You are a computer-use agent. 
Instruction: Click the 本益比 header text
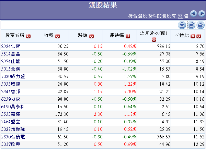182,35
